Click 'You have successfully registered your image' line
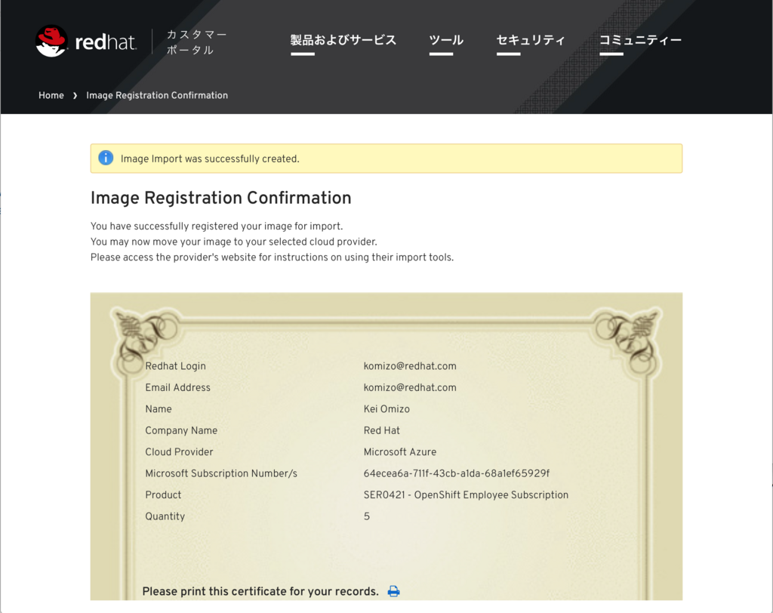The image size is (773, 613). pyautogui.click(x=217, y=226)
